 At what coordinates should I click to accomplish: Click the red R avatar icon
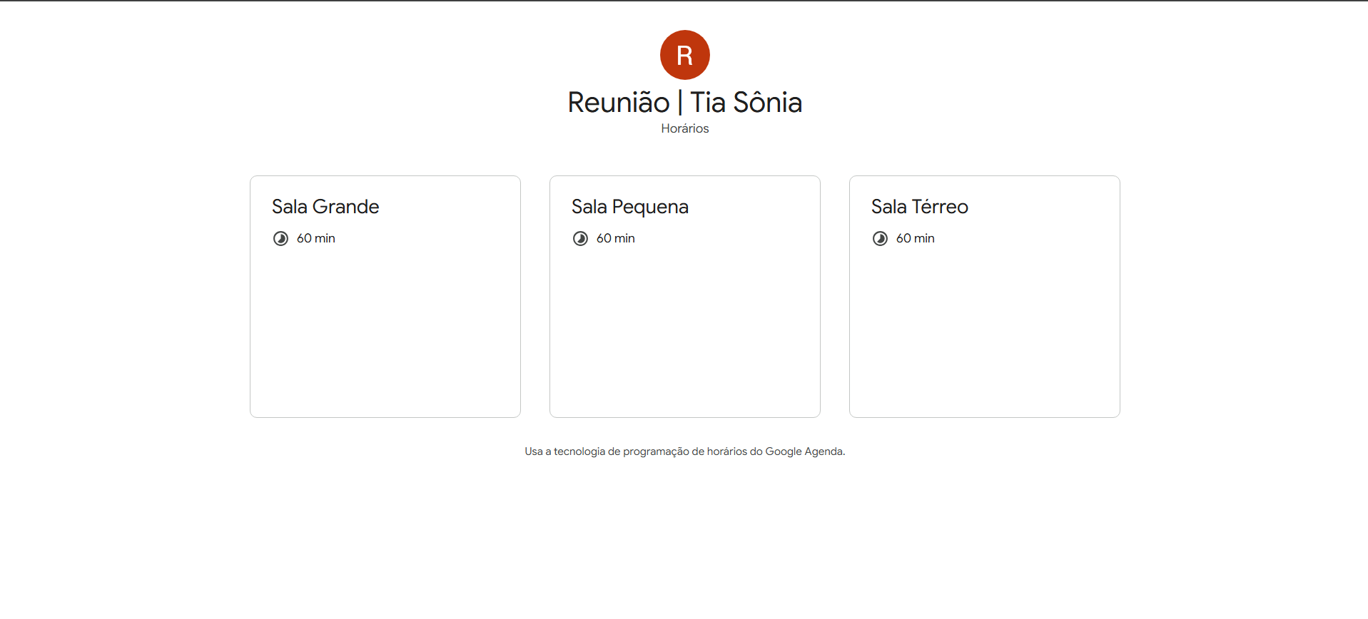click(x=684, y=55)
